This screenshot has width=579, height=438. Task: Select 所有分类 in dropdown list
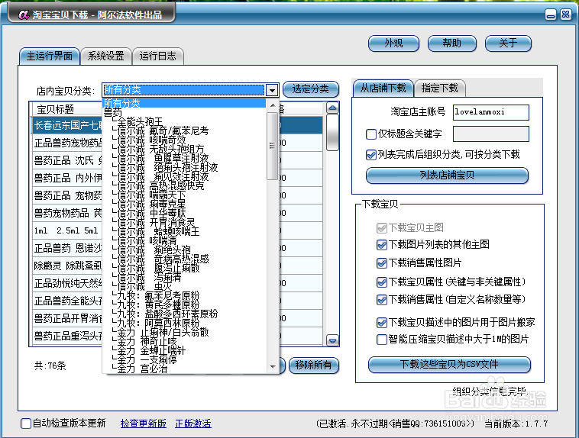(184, 103)
